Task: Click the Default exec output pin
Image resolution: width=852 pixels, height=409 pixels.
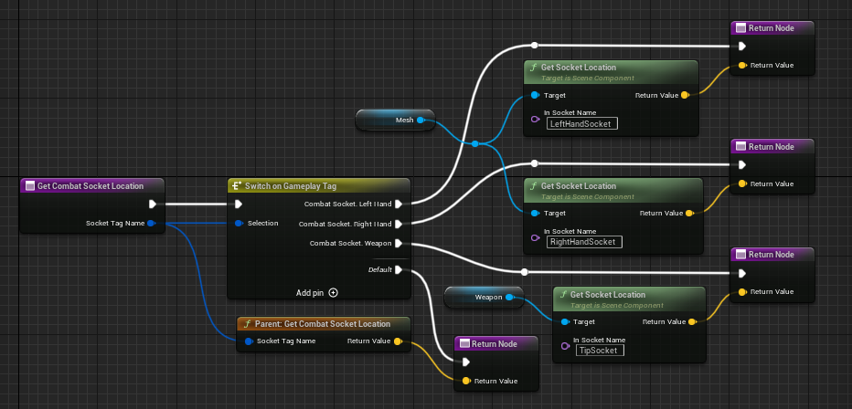Action: [x=399, y=269]
